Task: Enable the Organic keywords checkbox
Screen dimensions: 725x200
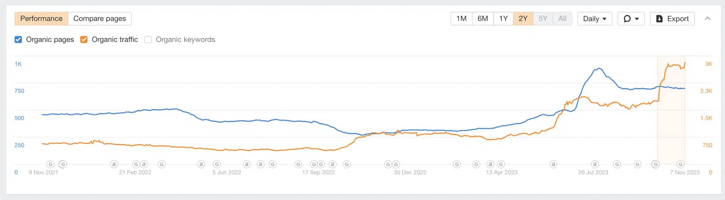Action: 148,40
